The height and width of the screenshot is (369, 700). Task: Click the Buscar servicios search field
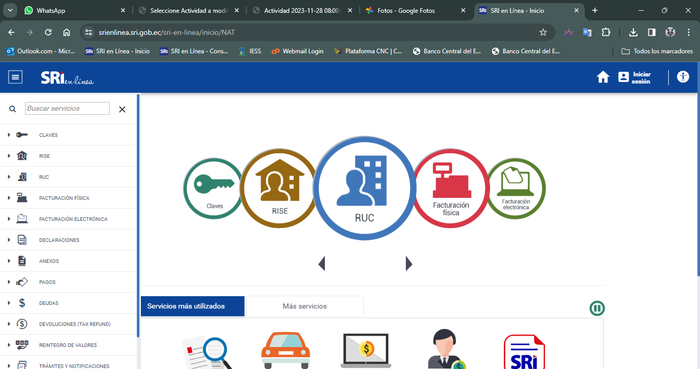(67, 109)
